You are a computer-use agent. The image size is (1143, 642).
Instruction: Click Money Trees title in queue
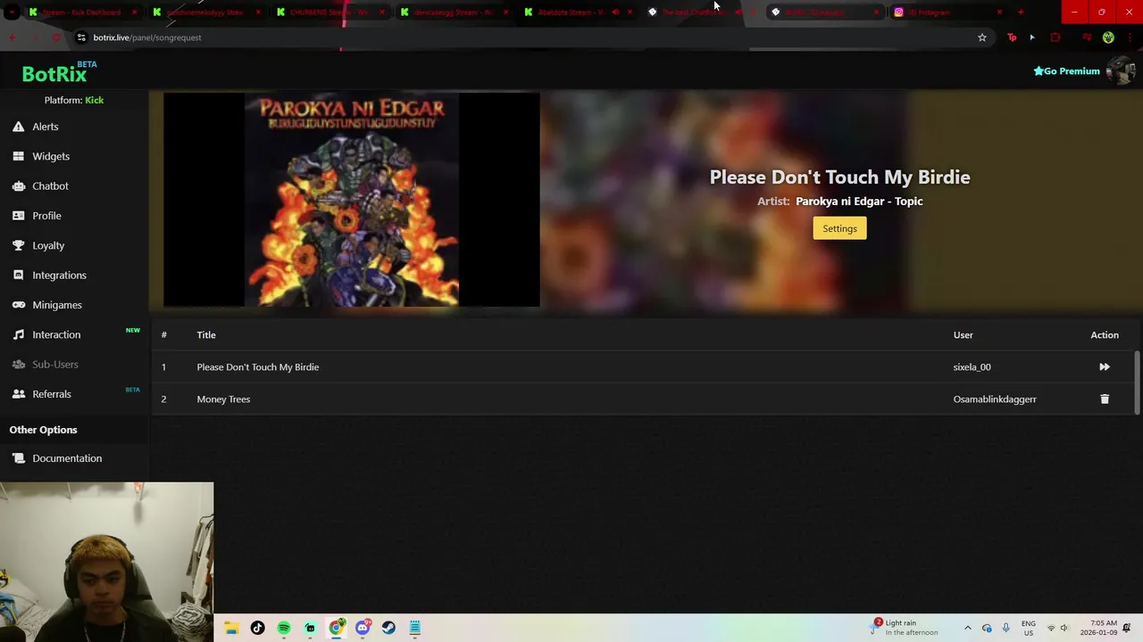tap(223, 399)
